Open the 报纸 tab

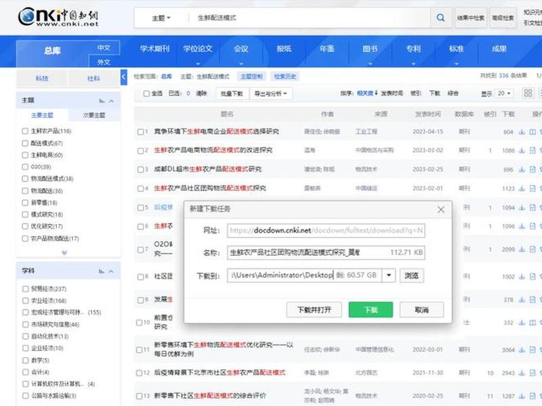(284, 49)
